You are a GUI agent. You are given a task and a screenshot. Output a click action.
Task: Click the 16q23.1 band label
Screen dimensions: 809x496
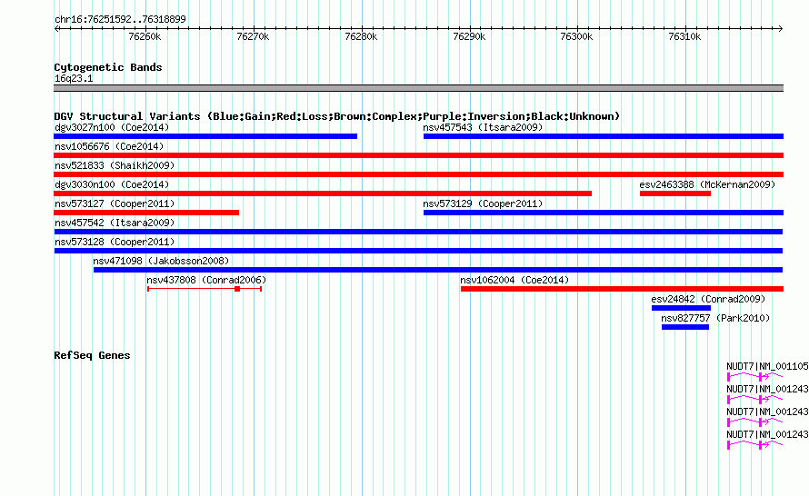click(x=74, y=78)
